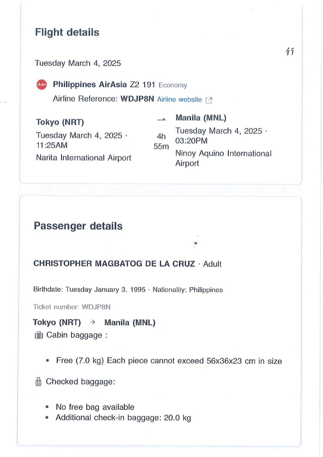
Task: Click the 11:25AM departure time
Action: click(x=52, y=145)
